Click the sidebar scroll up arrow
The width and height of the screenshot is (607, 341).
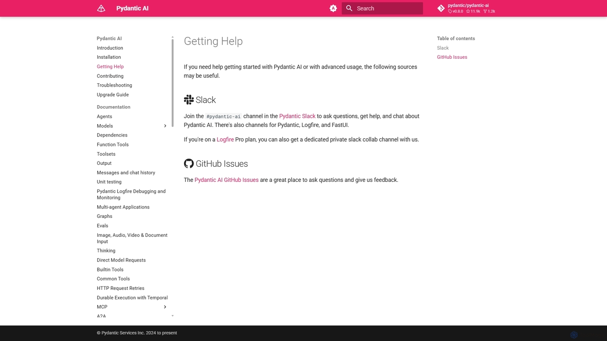coord(173,37)
